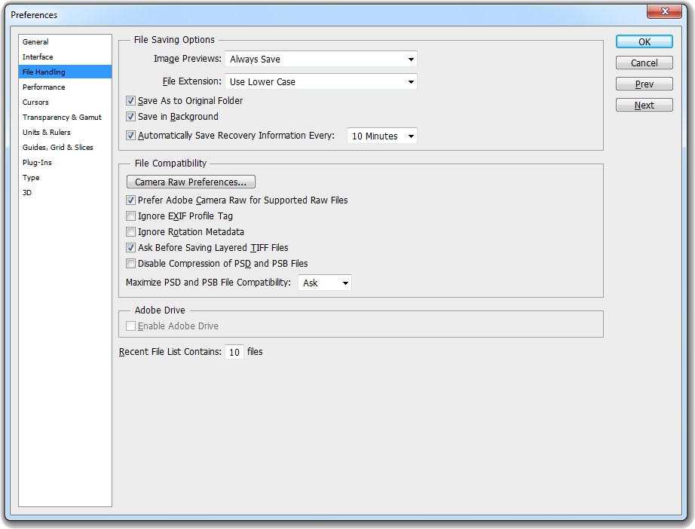This screenshot has height=529, width=695.
Task: Go to Guides, Grid & Slices settings
Action: [58, 148]
